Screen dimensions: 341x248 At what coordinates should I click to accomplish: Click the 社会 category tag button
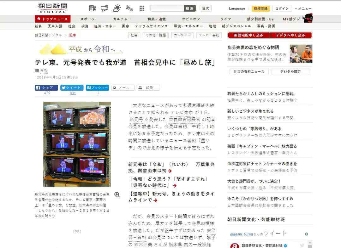coord(134,35)
